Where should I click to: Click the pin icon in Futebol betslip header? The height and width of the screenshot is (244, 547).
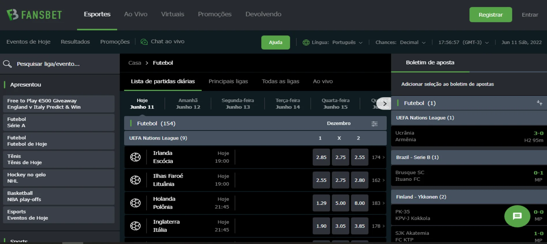[x=540, y=103]
